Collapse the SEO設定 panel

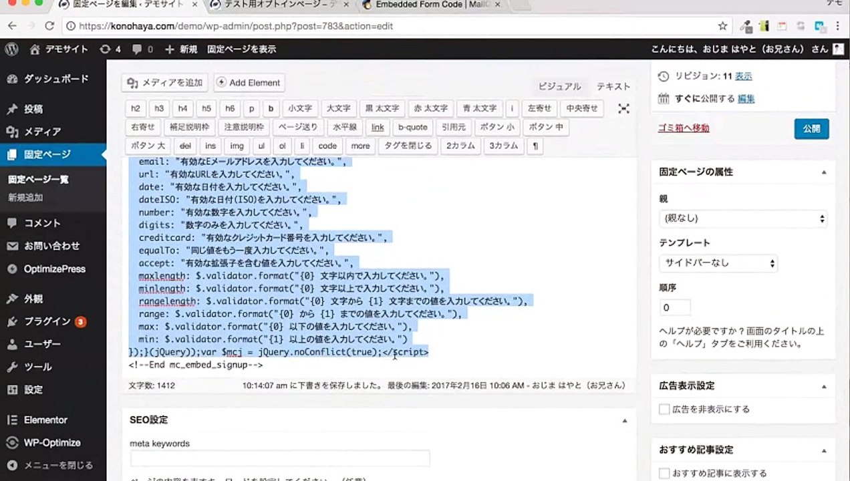pos(624,420)
